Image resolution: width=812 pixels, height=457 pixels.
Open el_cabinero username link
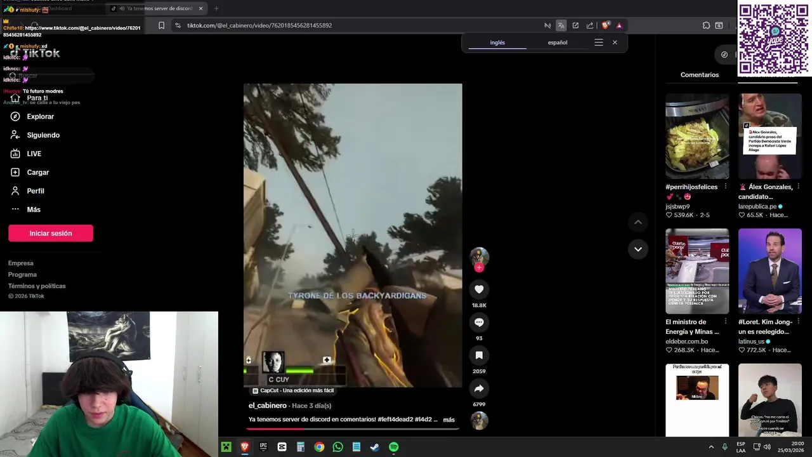[x=268, y=406]
